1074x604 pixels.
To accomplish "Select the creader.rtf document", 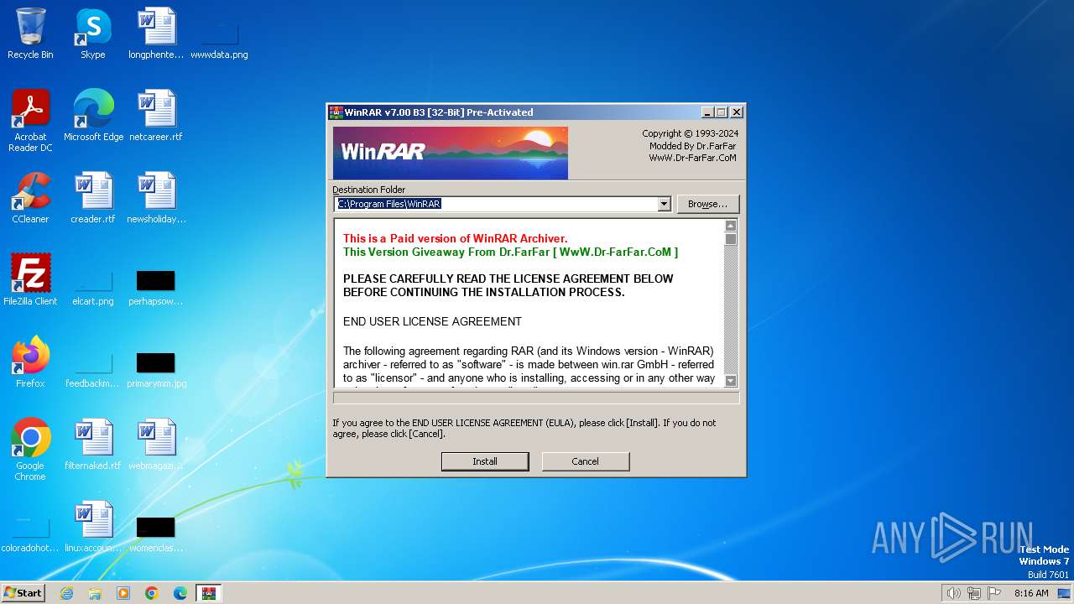I will pyautogui.click(x=93, y=197).
